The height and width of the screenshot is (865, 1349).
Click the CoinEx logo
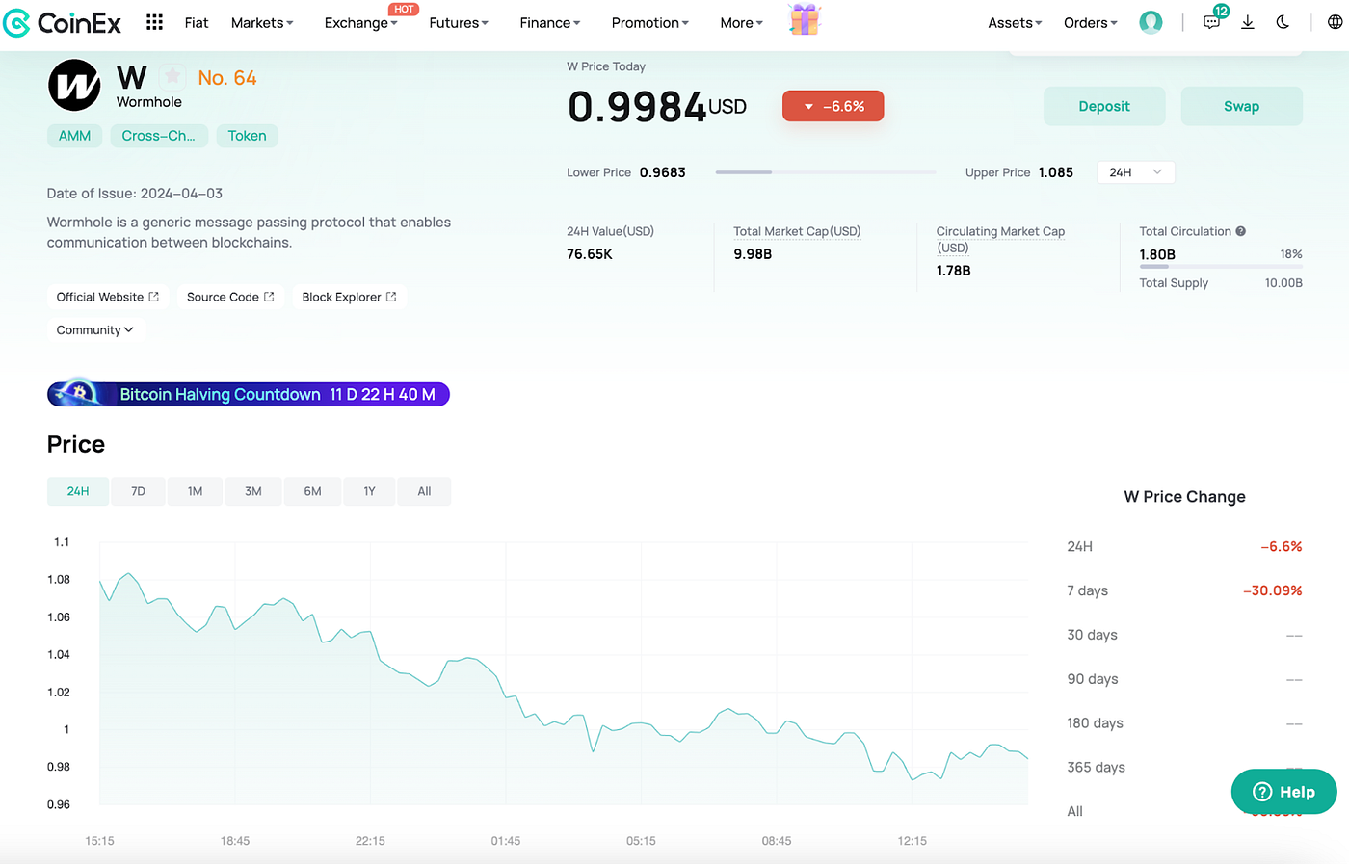pos(62,23)
